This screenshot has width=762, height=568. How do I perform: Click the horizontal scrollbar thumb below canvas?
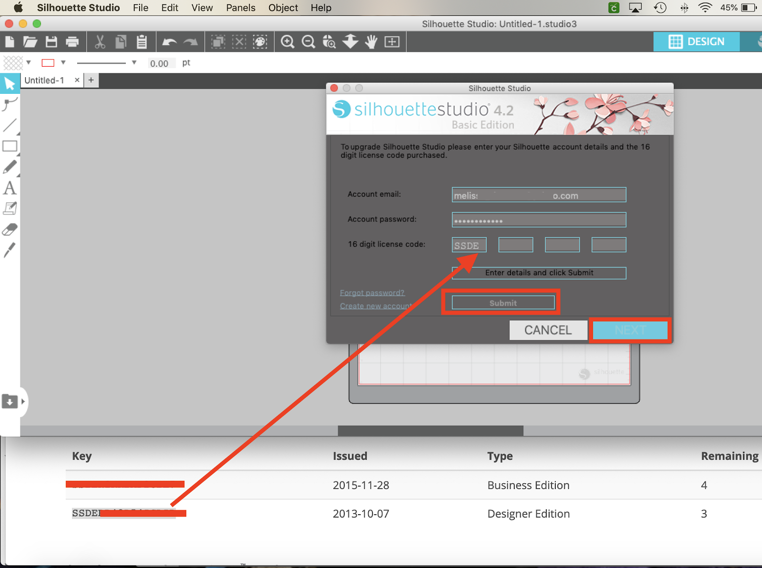[431, 430]
